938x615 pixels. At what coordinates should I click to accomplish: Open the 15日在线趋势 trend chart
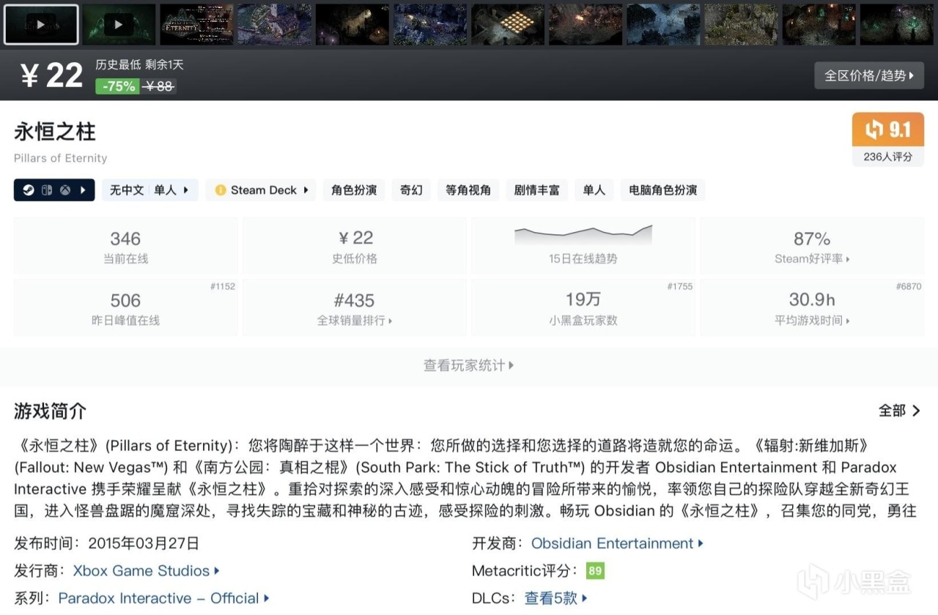583,246
